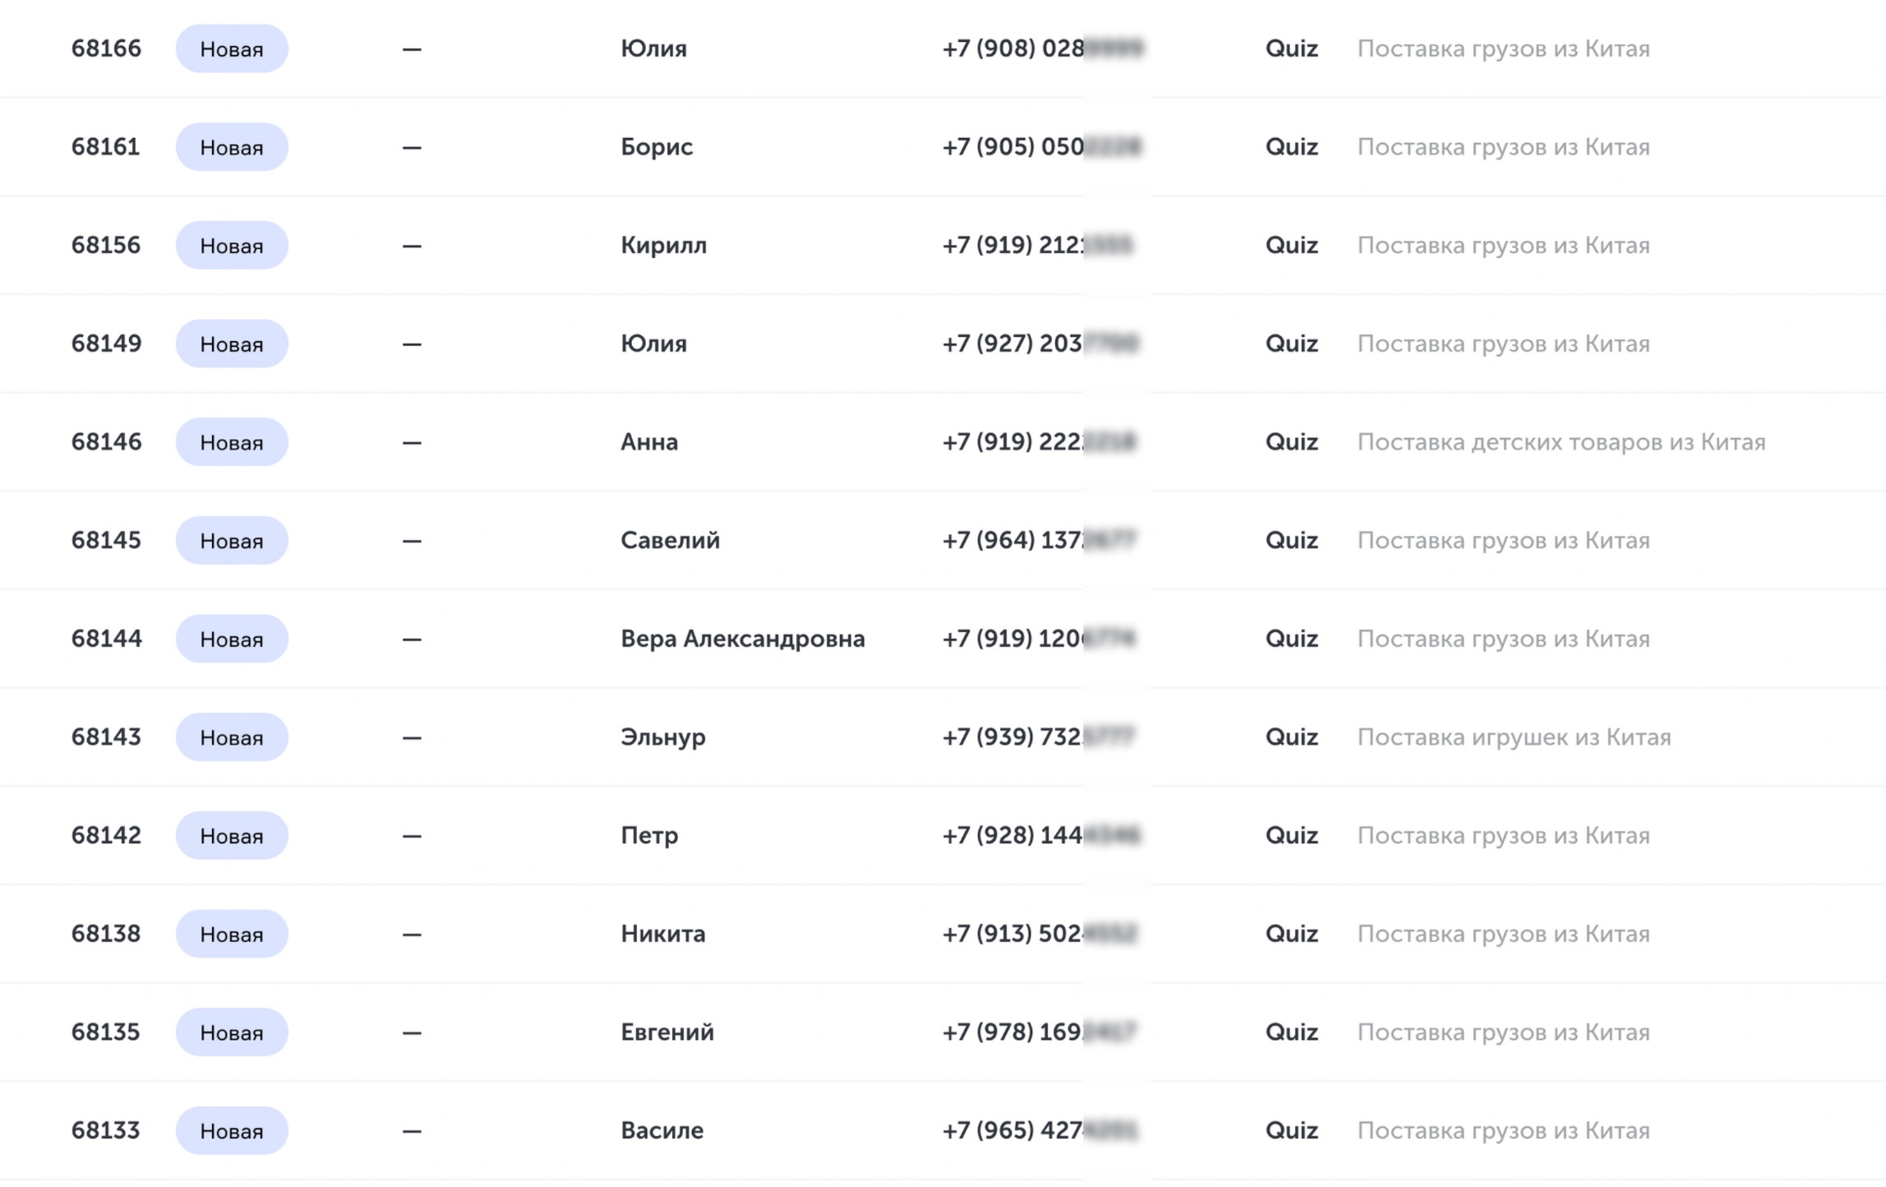Open request number 68135
Viewport: 1886px width, 1187px height.
(106, 1032)
